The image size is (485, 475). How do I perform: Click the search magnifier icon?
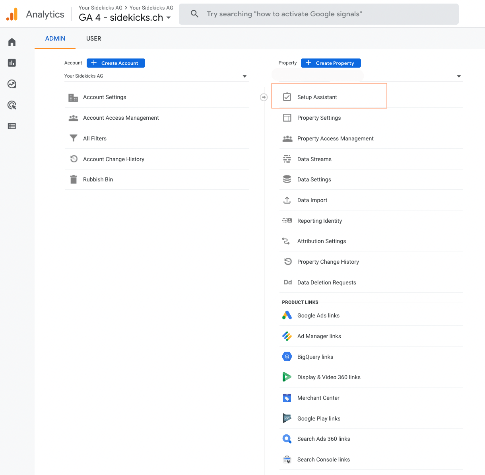point(194,14)
